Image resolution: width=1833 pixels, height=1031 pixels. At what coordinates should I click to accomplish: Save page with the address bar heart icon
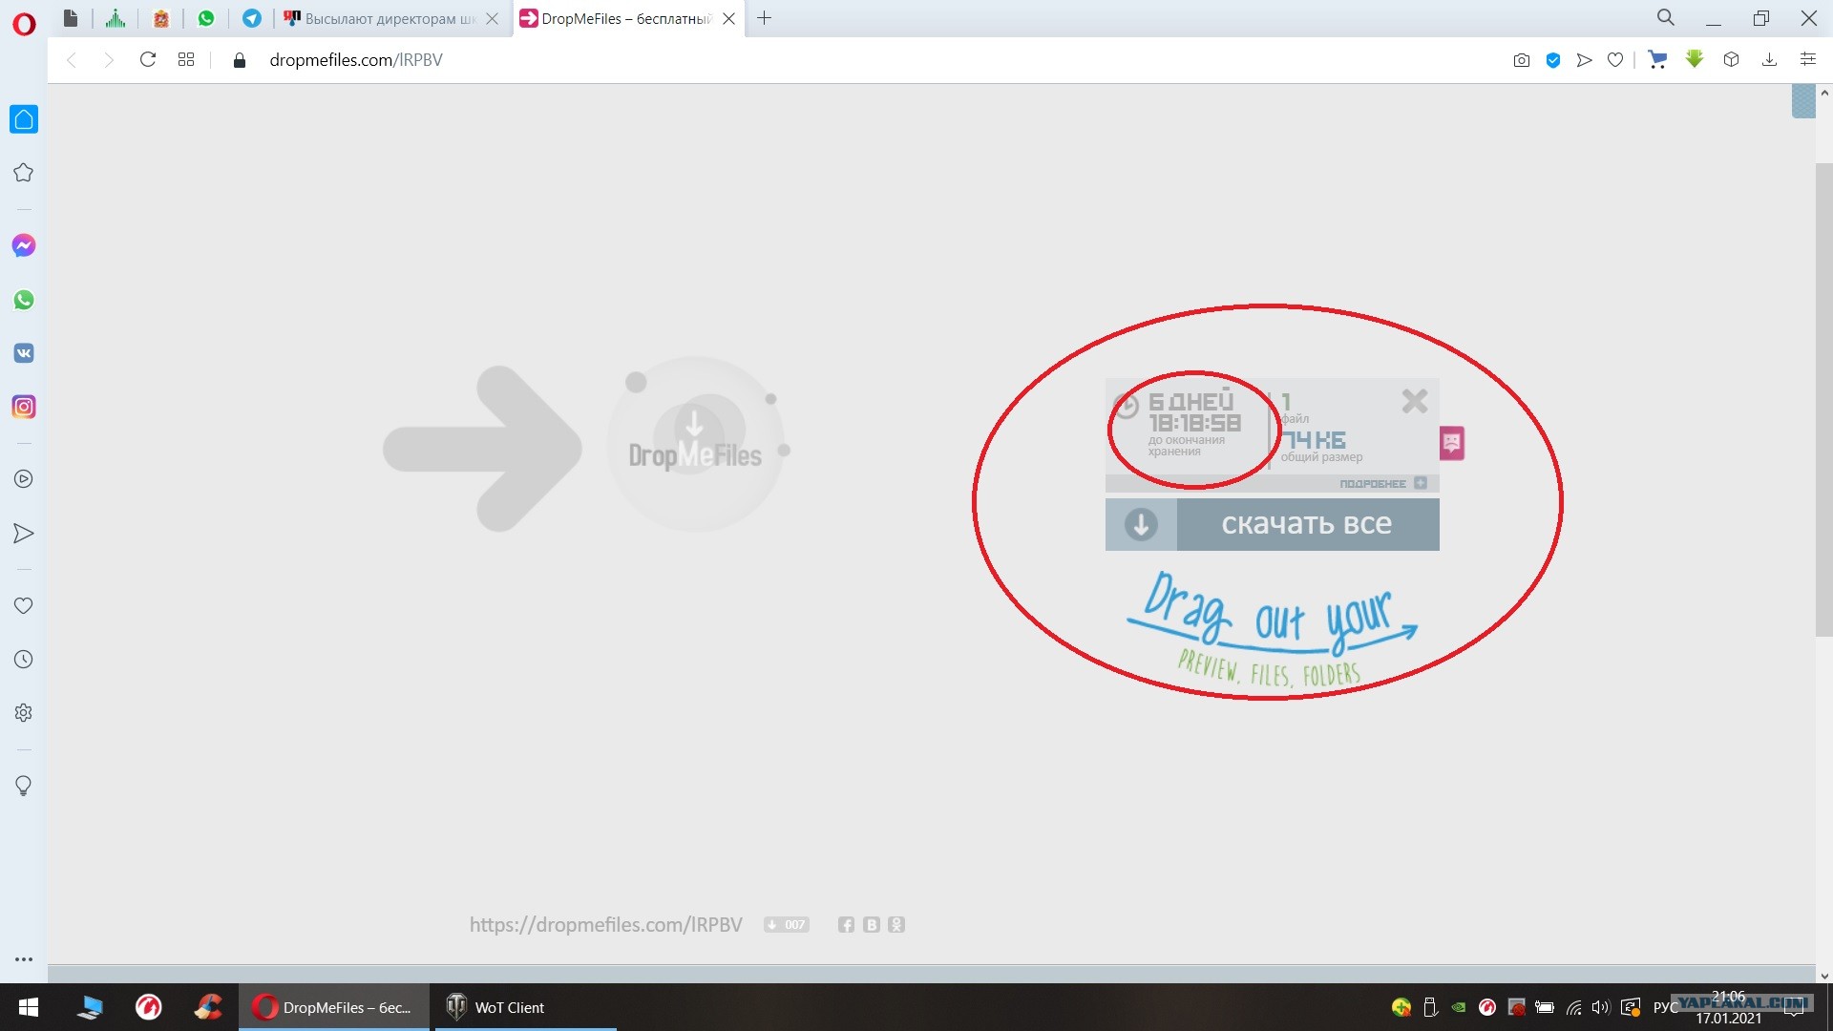click(1615, 60)
